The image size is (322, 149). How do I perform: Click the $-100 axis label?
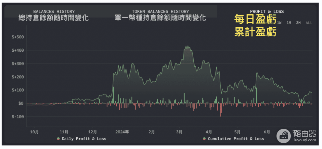[x=18, y=117]
